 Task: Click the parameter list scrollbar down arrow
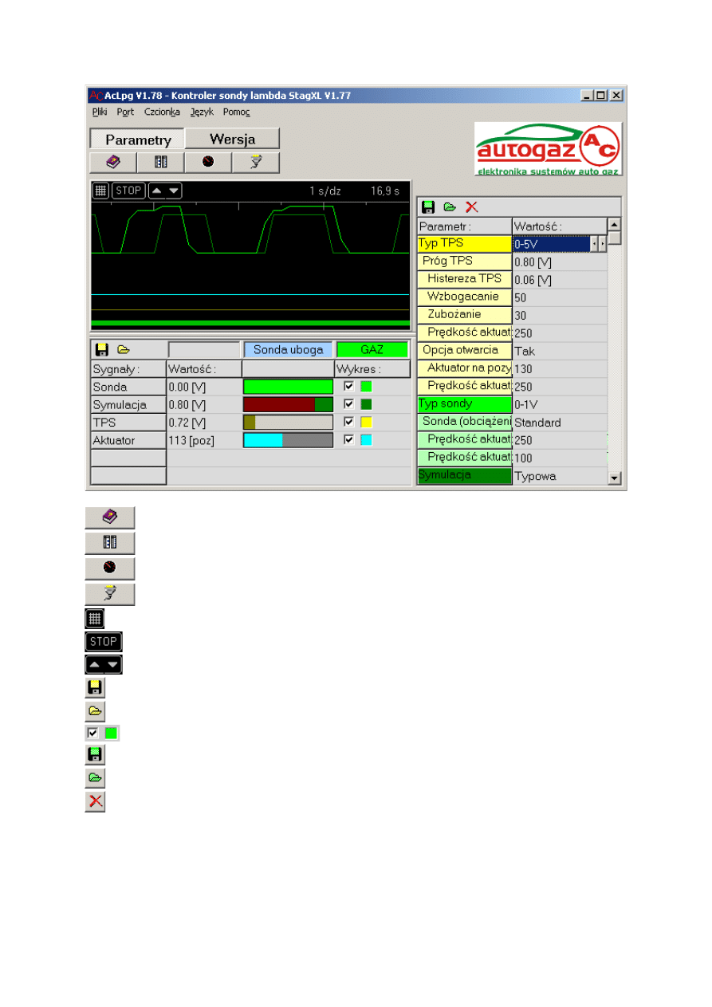tap(614, 477)
